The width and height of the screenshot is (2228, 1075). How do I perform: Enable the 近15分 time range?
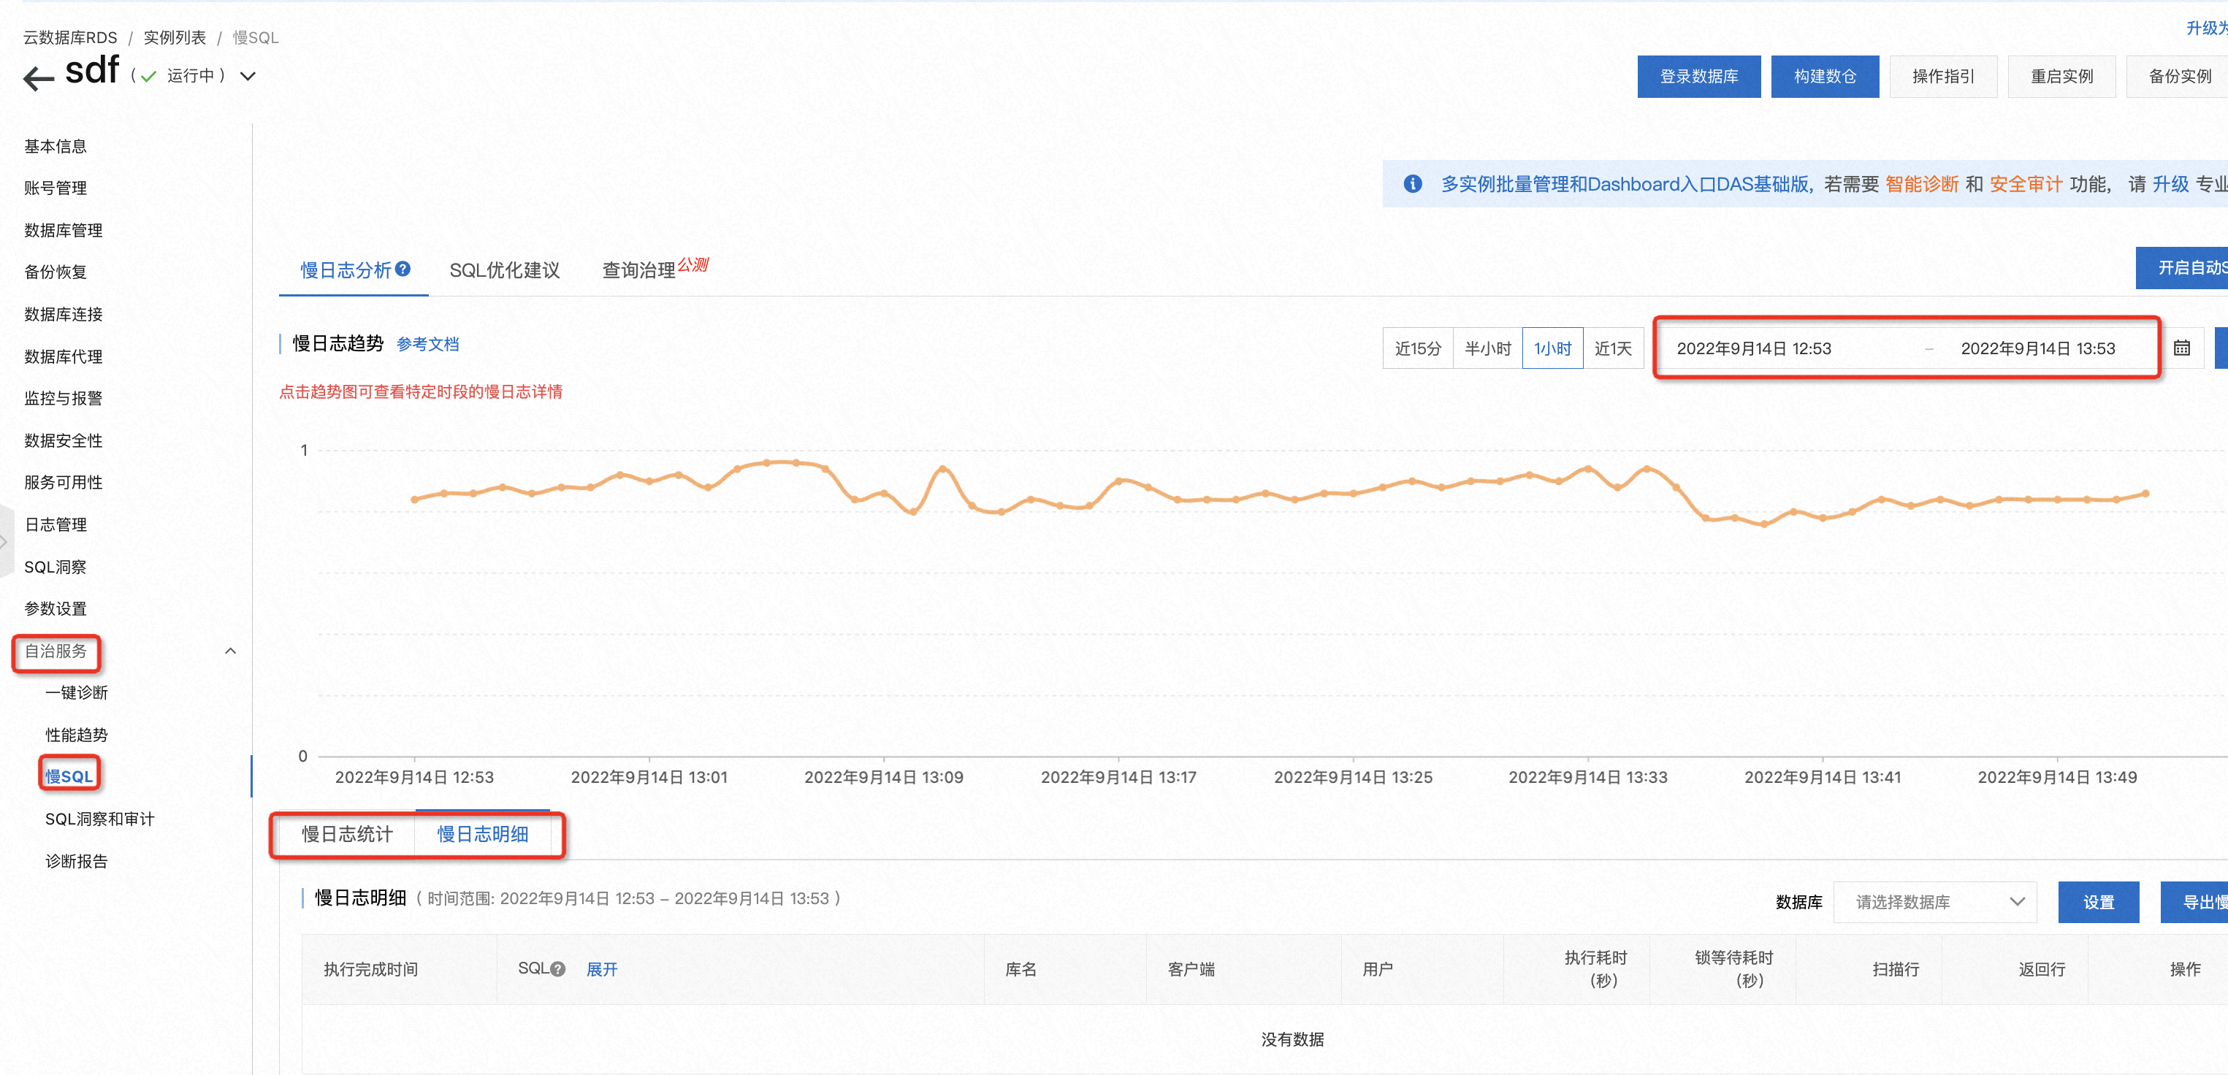pos(1418,348)
